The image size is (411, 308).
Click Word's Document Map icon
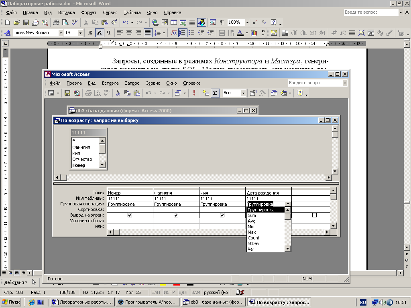[x=213, y=22]
